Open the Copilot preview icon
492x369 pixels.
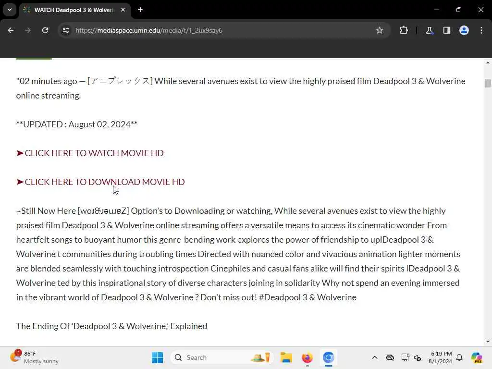pos(477,357)
